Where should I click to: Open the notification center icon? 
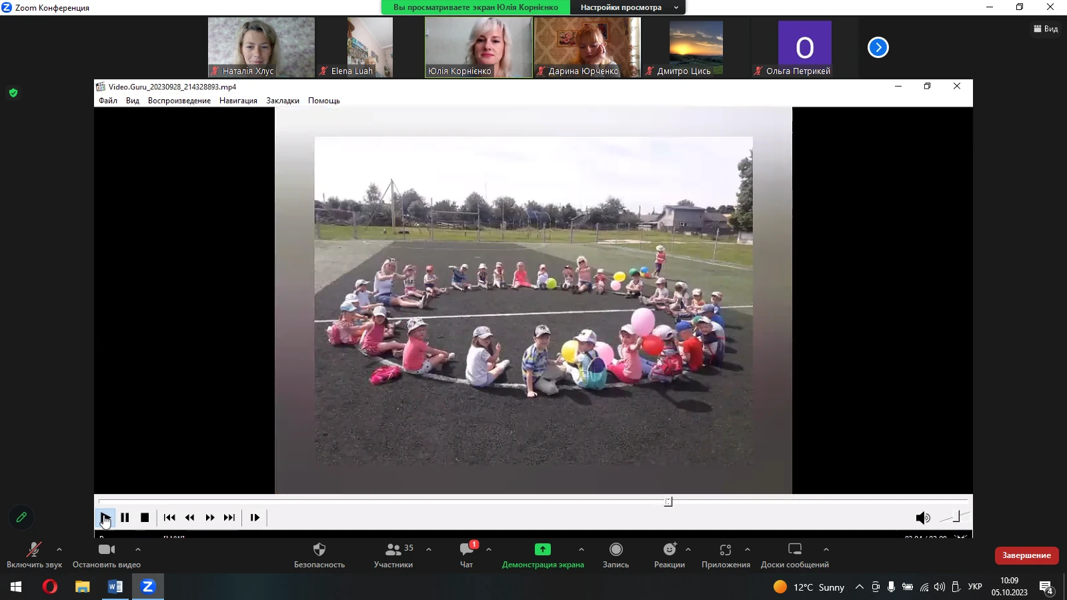click(1046, 587)
